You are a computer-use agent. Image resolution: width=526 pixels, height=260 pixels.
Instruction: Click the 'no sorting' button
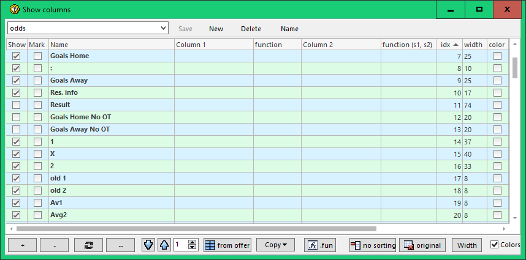click(x=373, y=245)
